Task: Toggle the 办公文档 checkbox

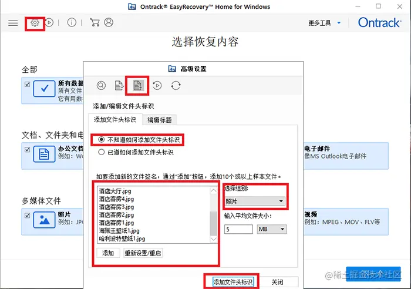Action: click(x=27, y=149)
